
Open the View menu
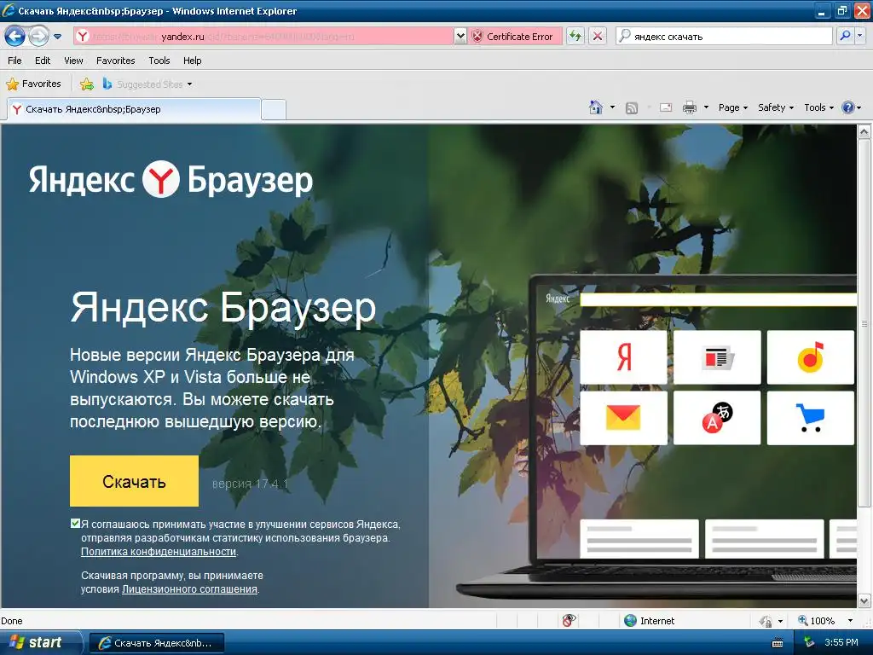[73, 61]
